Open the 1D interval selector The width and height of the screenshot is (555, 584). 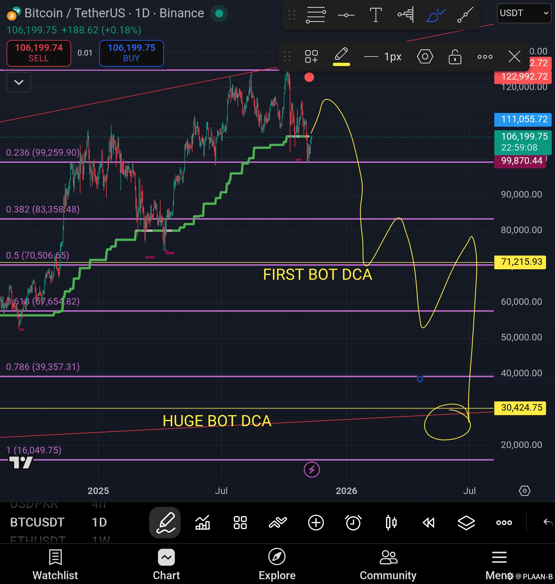[x=99, y=522]
